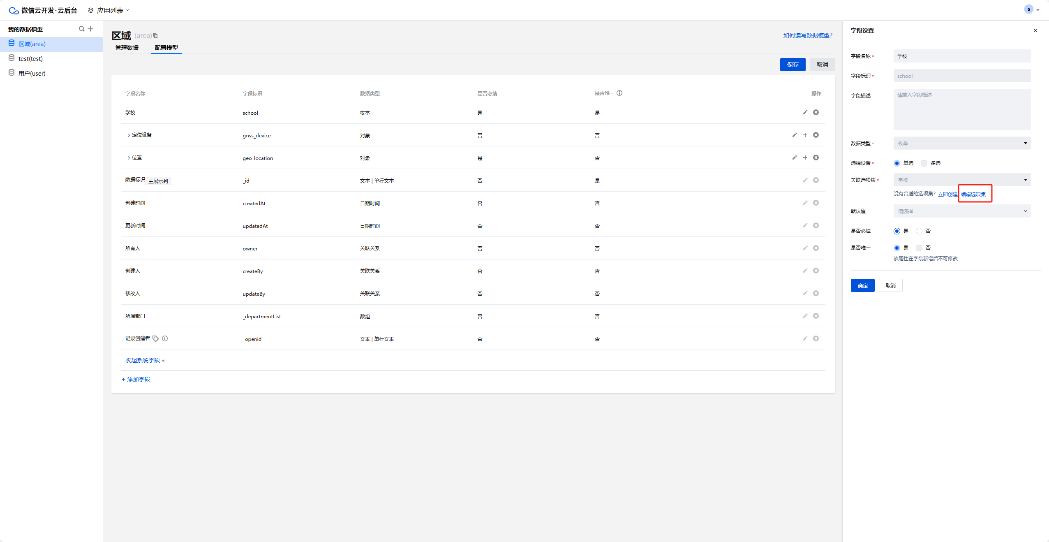Delete the 位置 geo_location field
The image size is (1049, 542).
816,158
